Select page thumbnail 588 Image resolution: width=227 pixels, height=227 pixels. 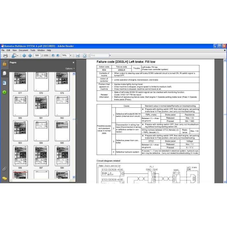(62, 156)
